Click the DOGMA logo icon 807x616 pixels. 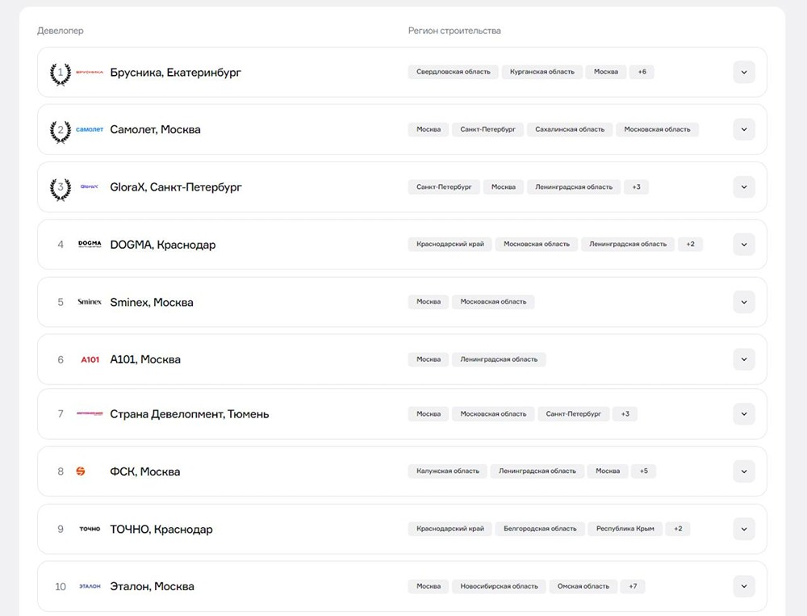(89, 244)
